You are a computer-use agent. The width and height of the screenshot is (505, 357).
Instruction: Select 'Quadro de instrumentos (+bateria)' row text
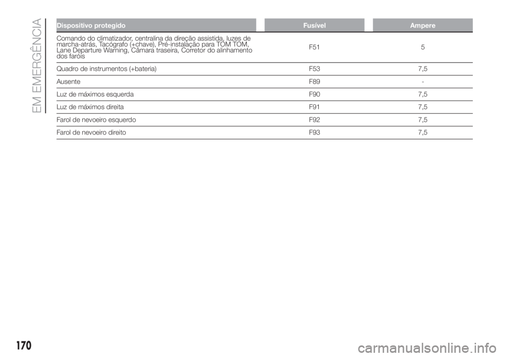pyautogui.click(x=107, y=68)
